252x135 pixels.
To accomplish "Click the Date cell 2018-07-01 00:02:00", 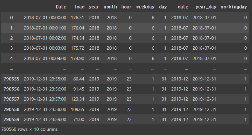I will point(45,38).
